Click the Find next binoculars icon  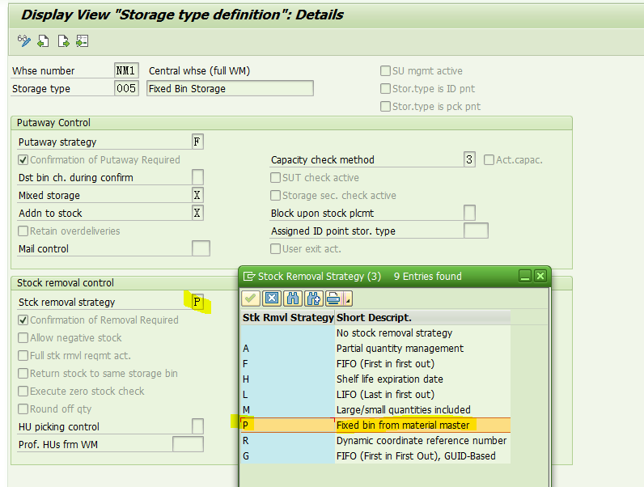(x=313, y=299)
